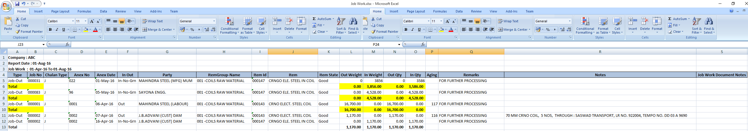Open Conditional Formatting in the left ribbon

(230, 26)
